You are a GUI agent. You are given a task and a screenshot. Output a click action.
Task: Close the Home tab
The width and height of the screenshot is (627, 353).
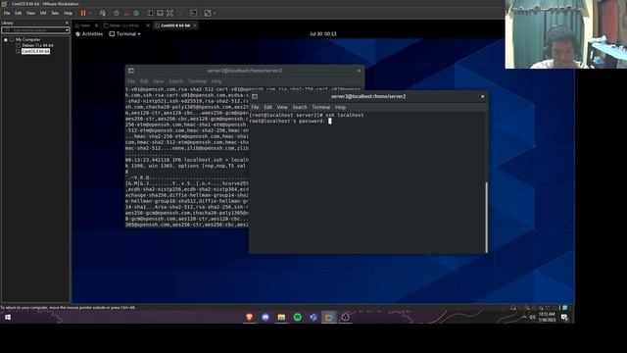[96, 25]
